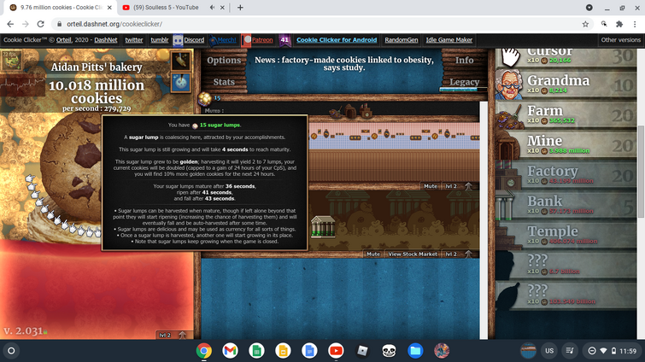Screen dimensions: 645x362
Task: Open the Orteil link
Action: pos(64,40)
